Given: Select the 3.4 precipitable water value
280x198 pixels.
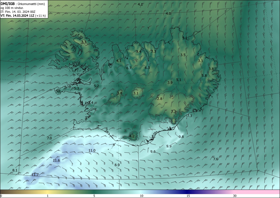Looking at the screenshot, I should click(x=139, y=52).
